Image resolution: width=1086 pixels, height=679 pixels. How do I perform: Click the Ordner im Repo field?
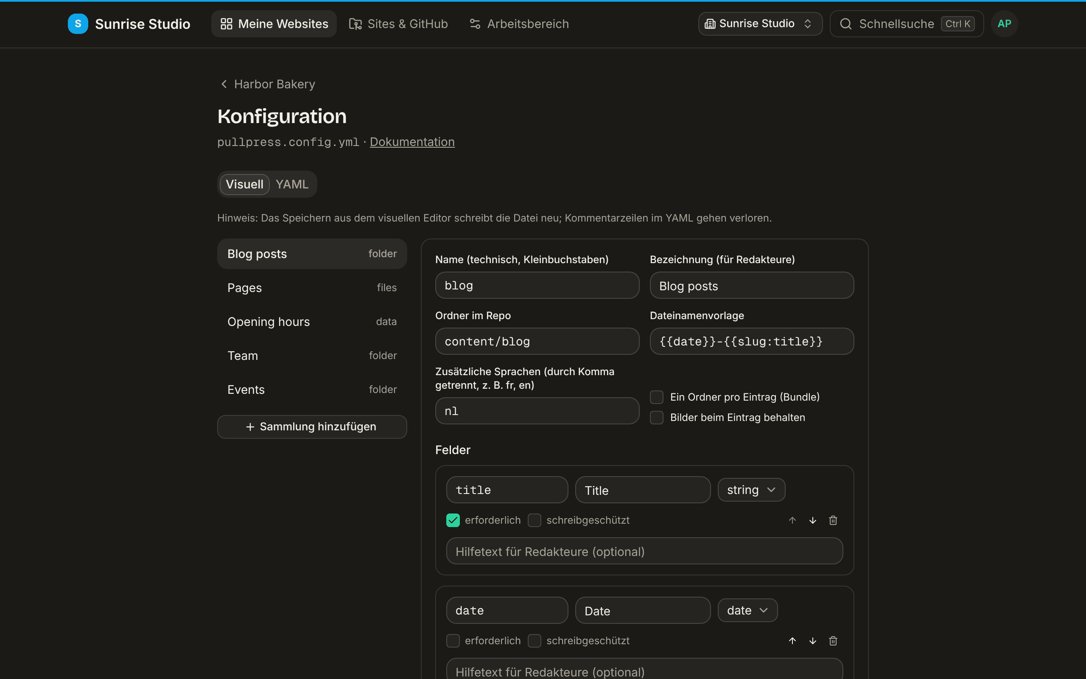[537, 341]
